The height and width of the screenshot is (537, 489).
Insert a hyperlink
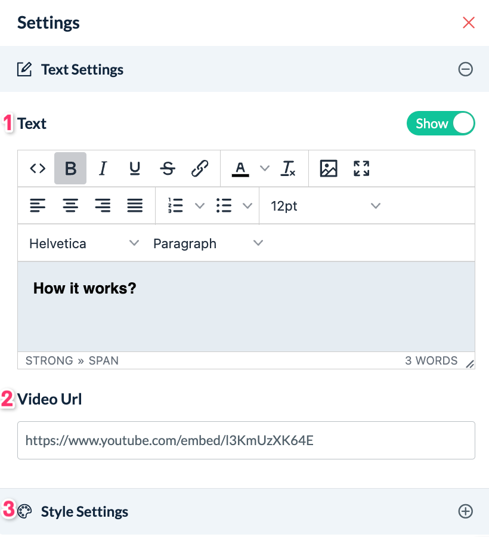pyautogui.click(x=200, y=169)
